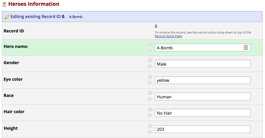
Task: Focus the Gender field containing Male
Action: (203, 64)
